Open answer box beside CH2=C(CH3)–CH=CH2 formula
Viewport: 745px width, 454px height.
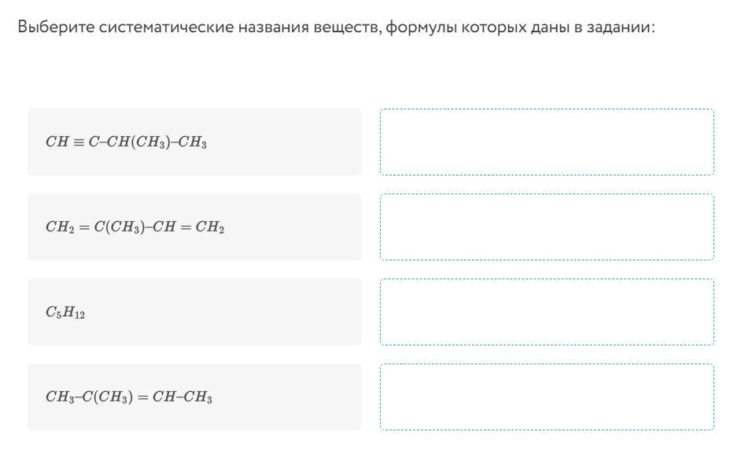pos(547,227)
